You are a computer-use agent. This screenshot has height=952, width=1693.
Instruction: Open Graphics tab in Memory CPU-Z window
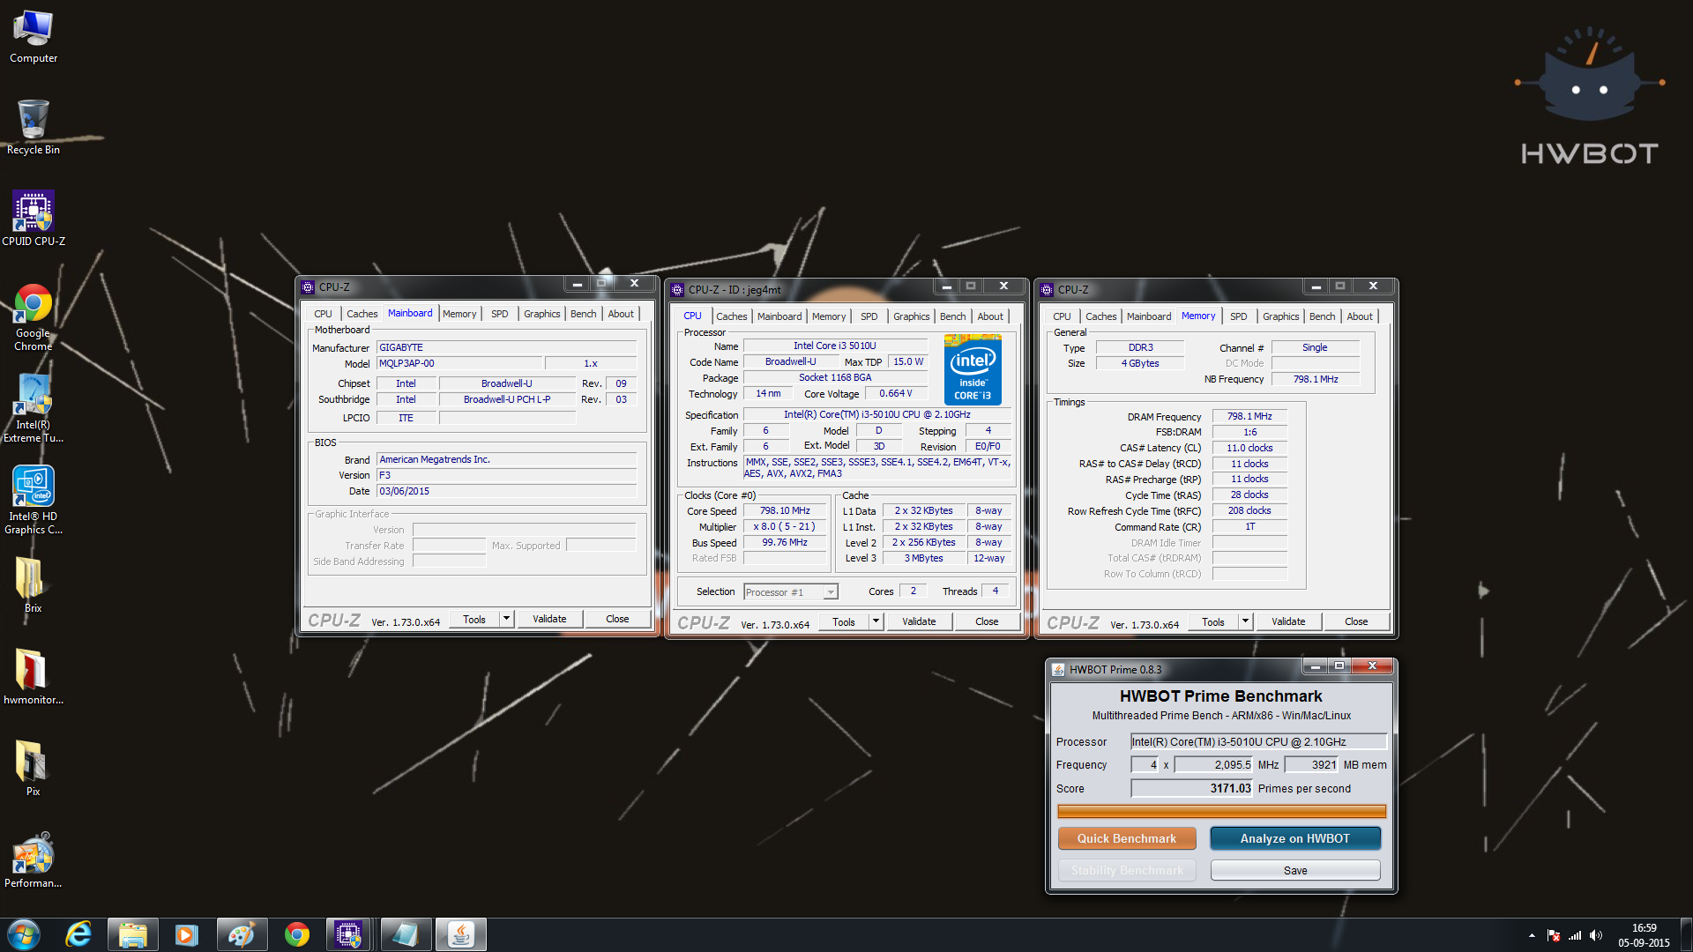(x=1280, y=316)
